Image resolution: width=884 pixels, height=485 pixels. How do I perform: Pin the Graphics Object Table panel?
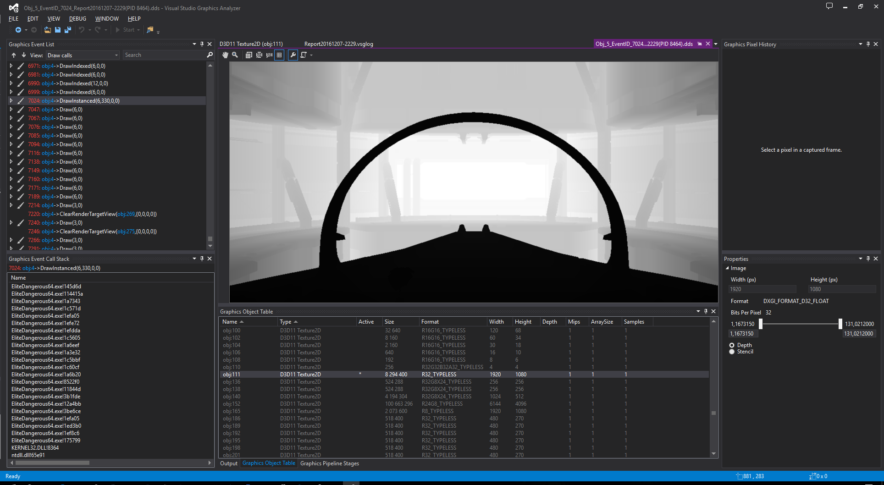click(706, 311)
